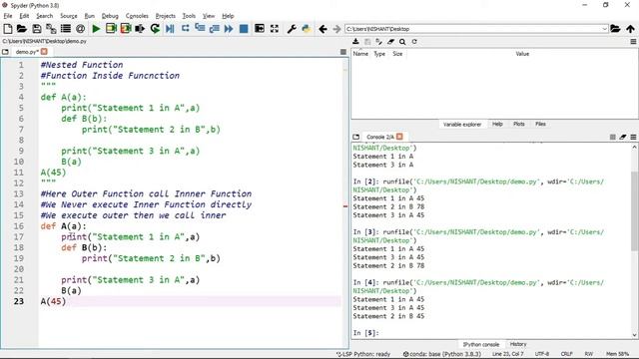
Task: Open the Search menu
Action: point(44,16)
